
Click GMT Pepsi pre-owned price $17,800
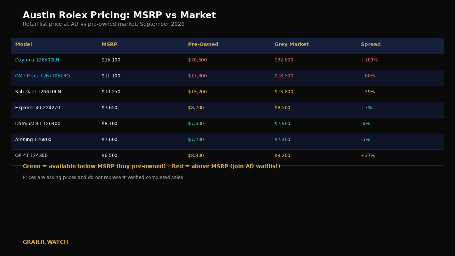click(198, 76)
